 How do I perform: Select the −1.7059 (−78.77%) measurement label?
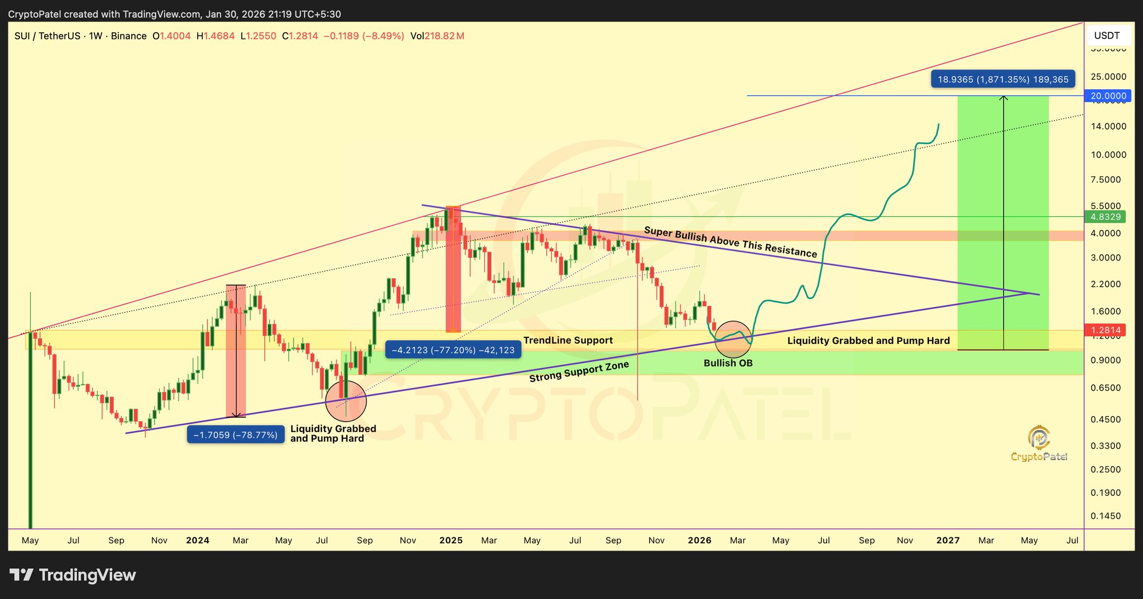click(x=236, y=434)
